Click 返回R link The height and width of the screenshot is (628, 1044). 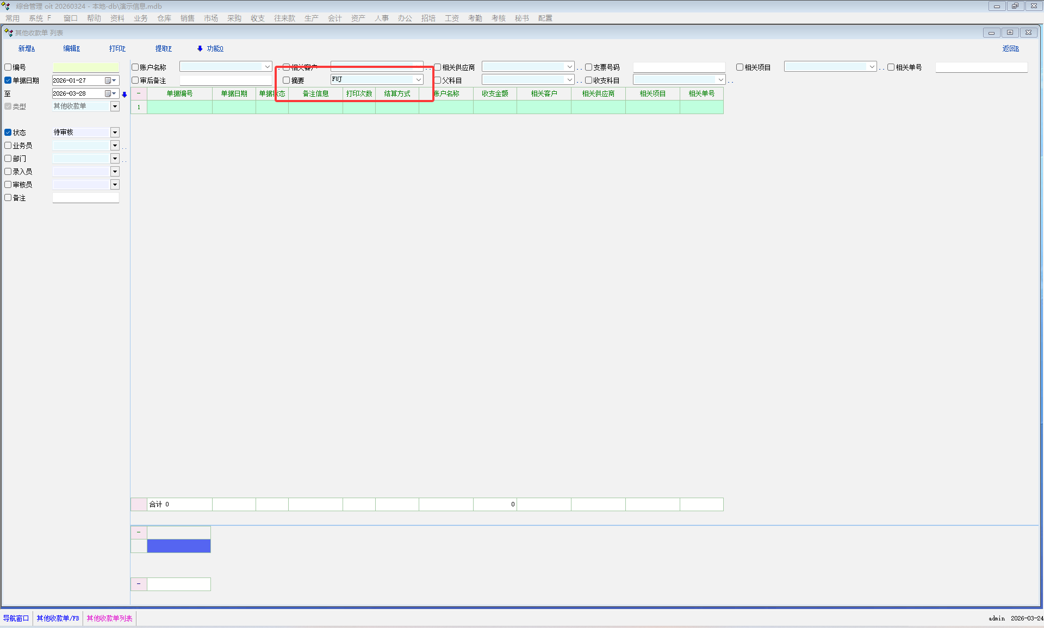[x=1010, y=48]
